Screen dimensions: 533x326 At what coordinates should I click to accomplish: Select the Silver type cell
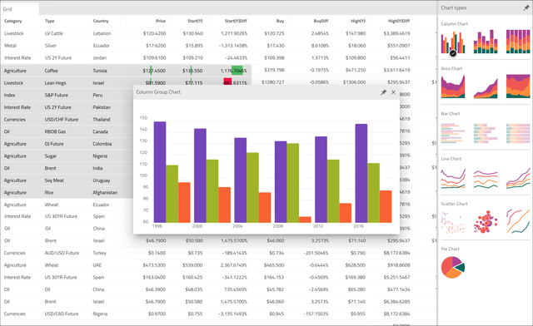(51, 46)
